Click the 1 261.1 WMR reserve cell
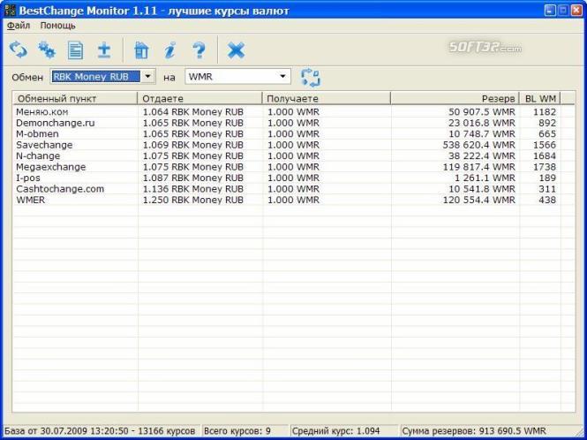This screenshot has height=440, width=587. coord(485,178)
